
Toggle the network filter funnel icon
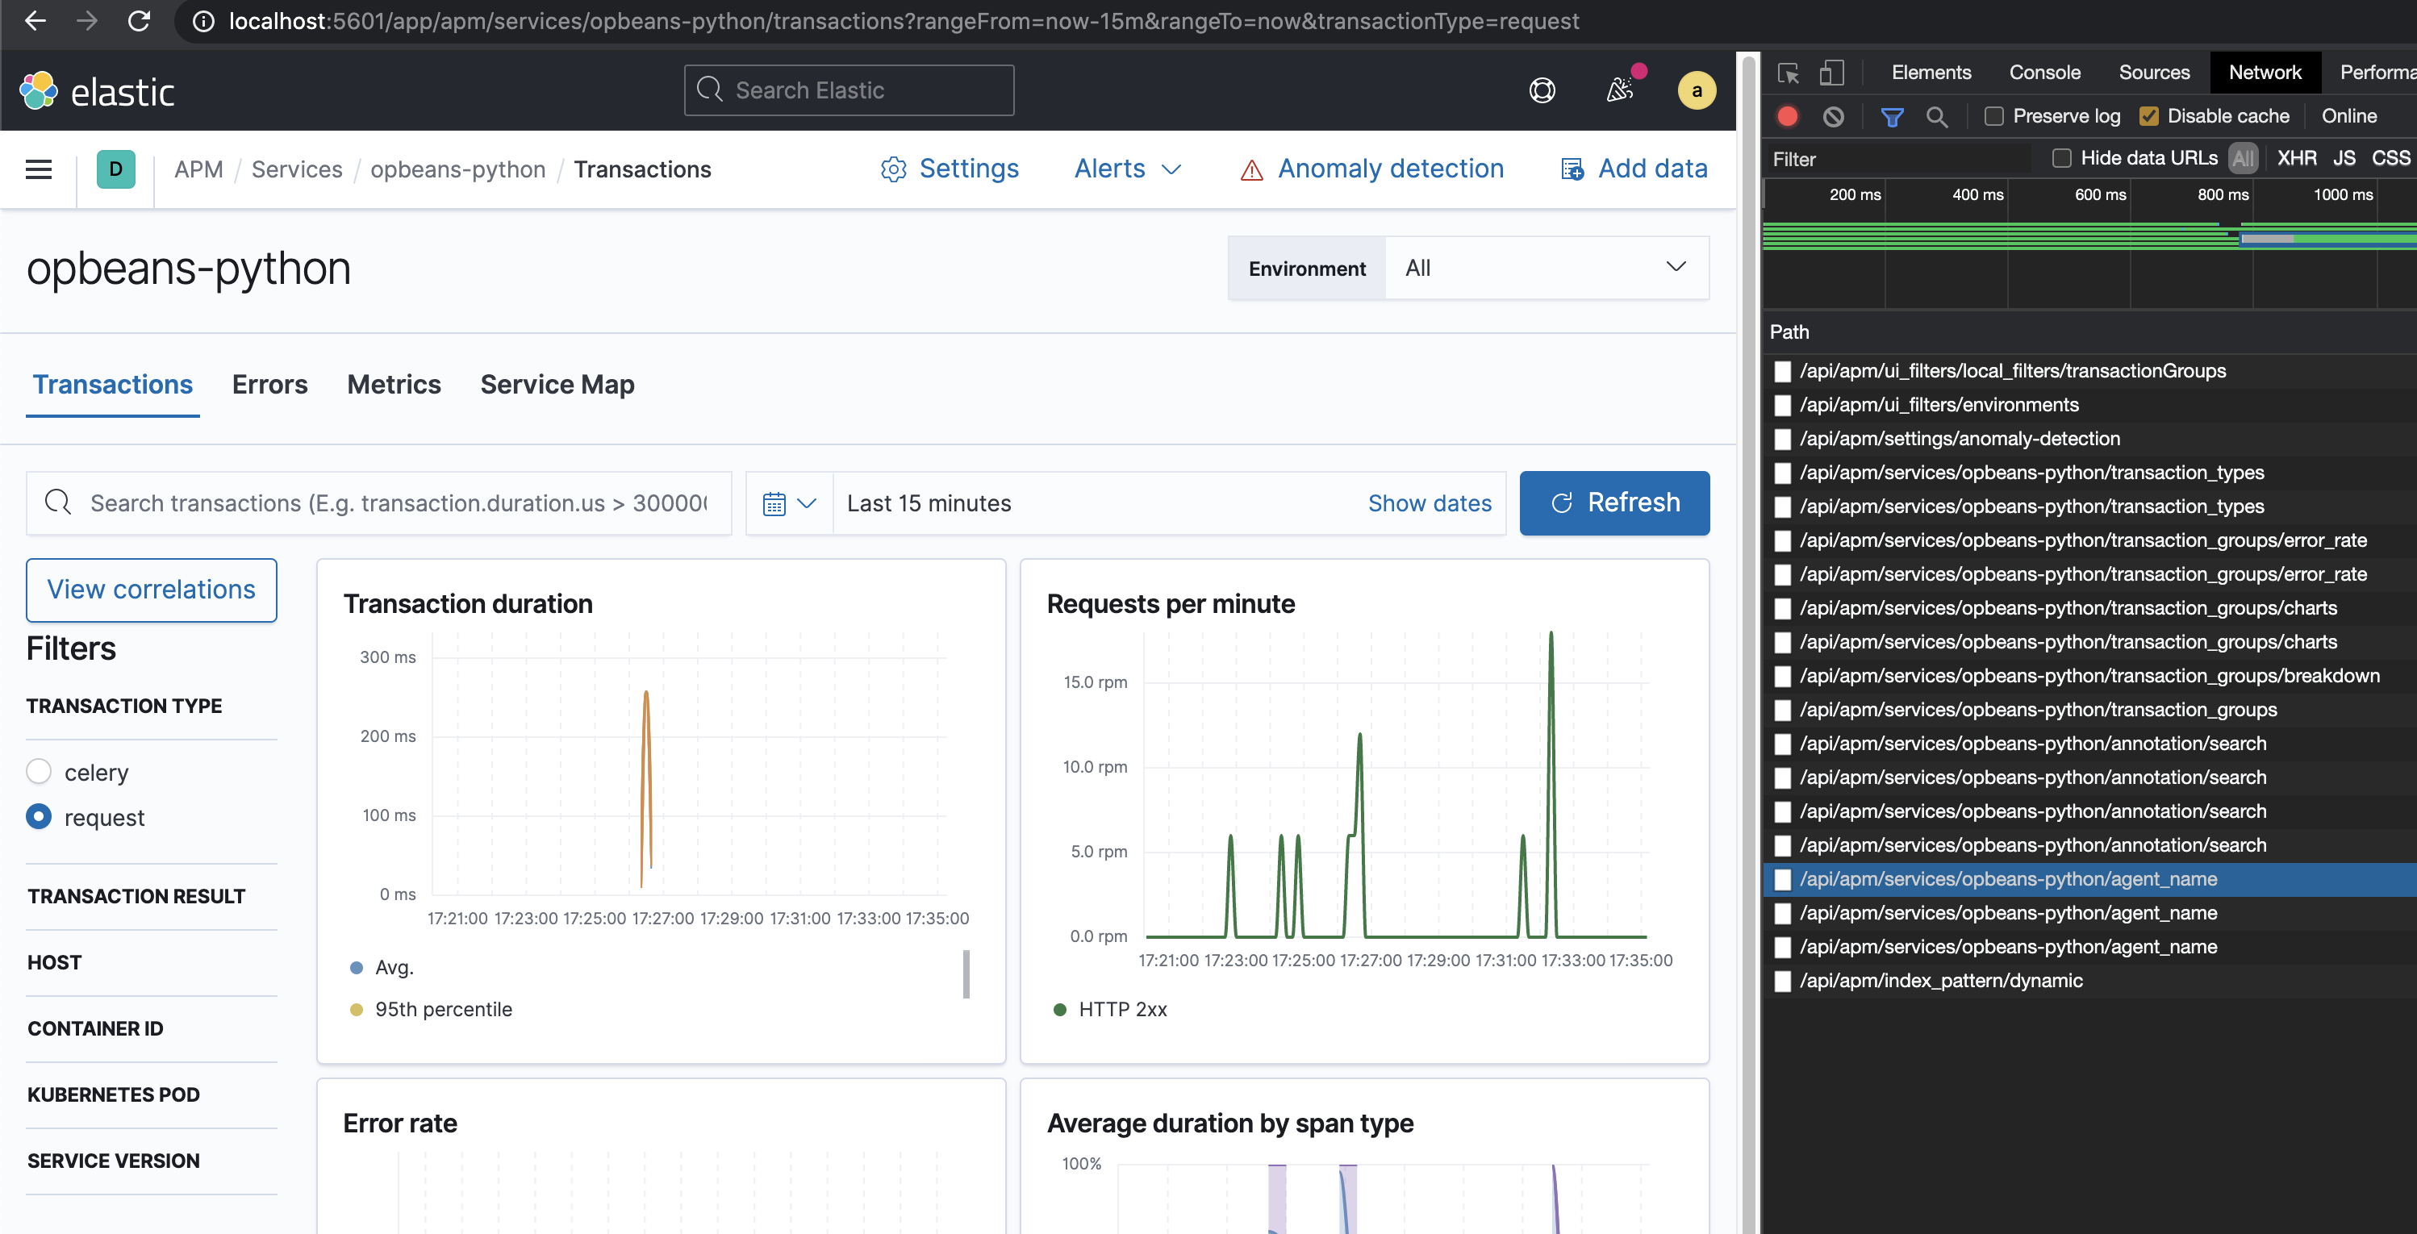click(x=1892, y=116)
